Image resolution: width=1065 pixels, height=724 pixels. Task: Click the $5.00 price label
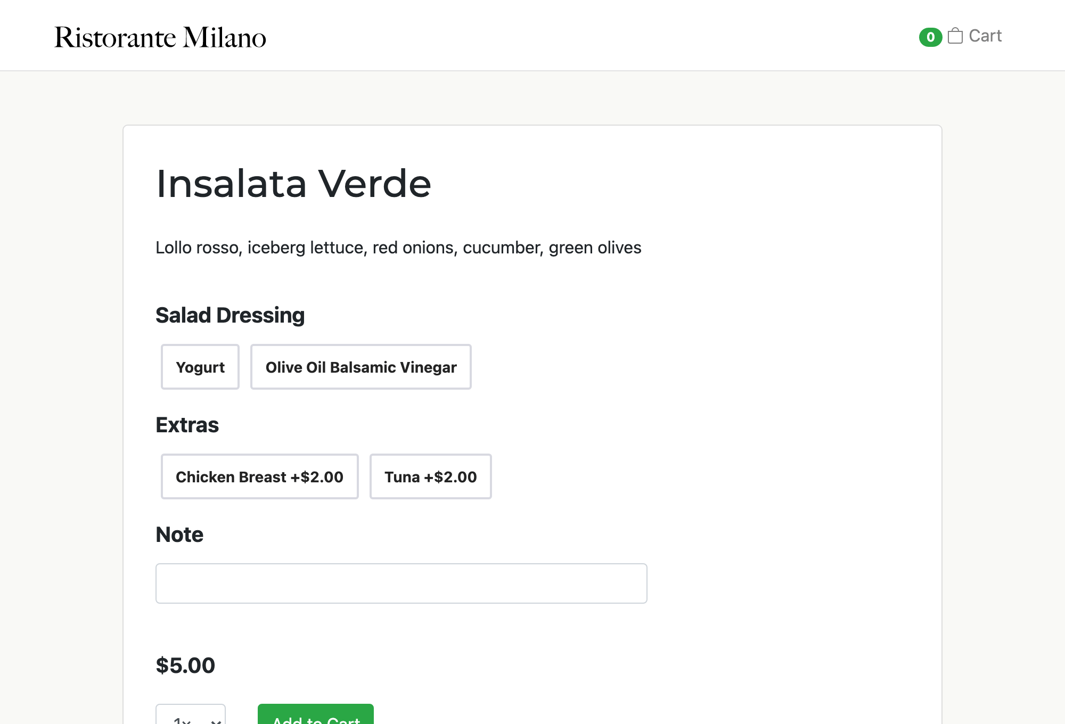185,665
